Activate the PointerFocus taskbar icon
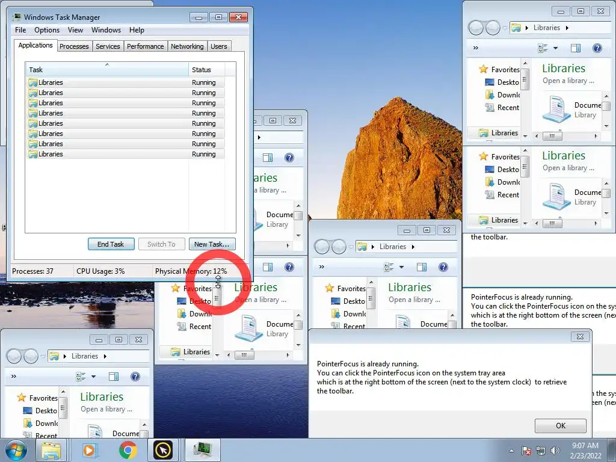Image resolution: width=616 pixels, height=462 pixels. tap(162, 450)
